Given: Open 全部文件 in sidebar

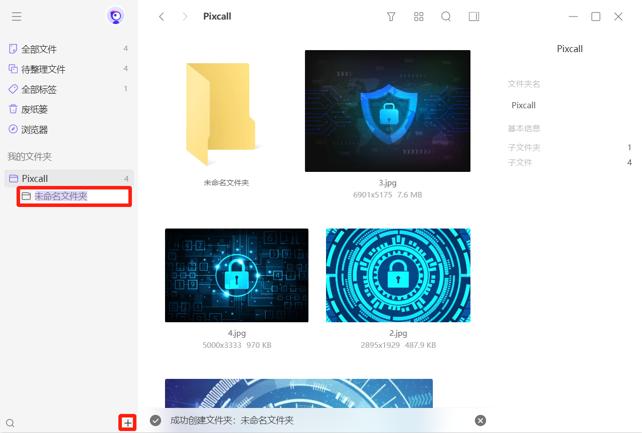Looking at the screenshot, I should 69,49.
